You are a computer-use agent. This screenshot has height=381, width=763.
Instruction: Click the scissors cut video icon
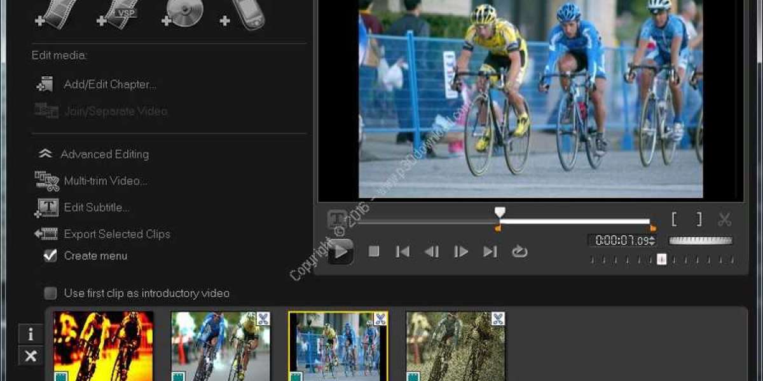click(x=724, y=220)
